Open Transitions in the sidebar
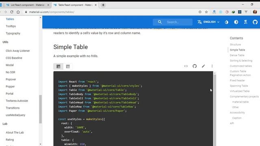Viewport: 260px width, 146px height. [x=13, y=108]
